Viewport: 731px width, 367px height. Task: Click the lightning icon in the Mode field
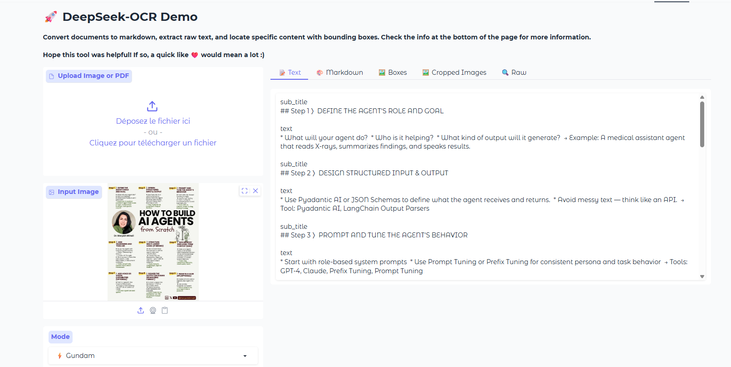point(59,356)
